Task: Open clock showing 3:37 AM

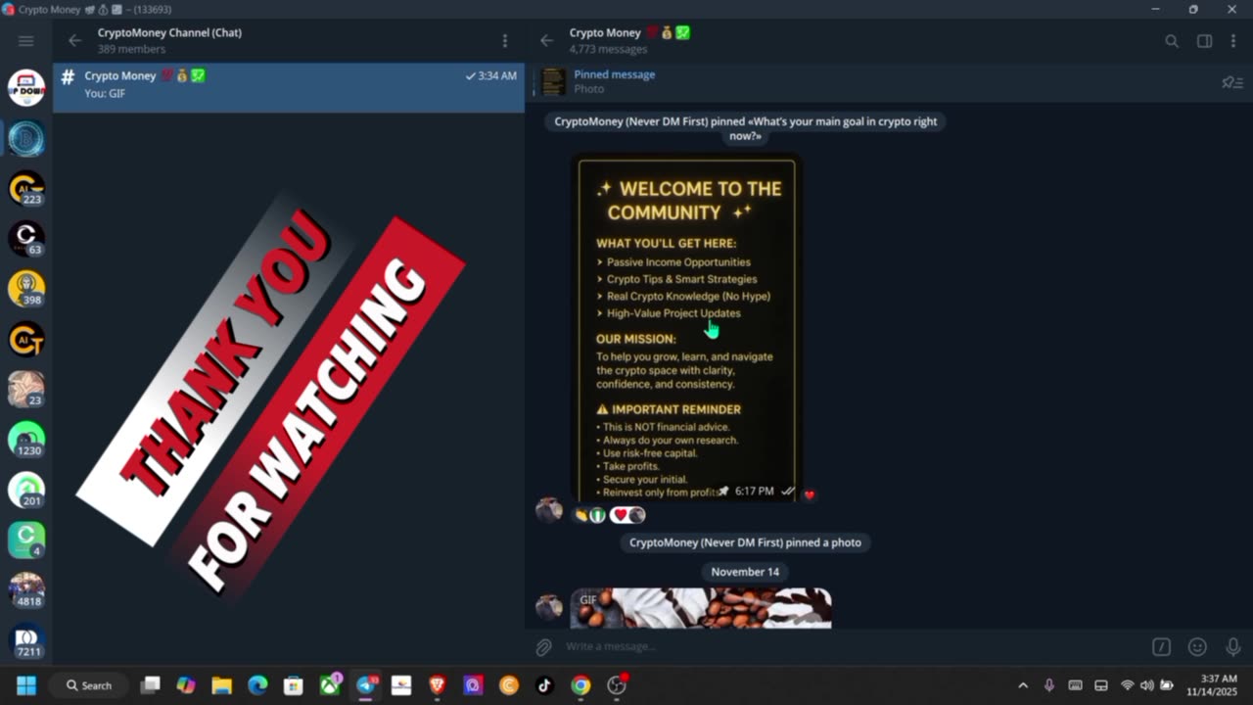Action: 1212,685
